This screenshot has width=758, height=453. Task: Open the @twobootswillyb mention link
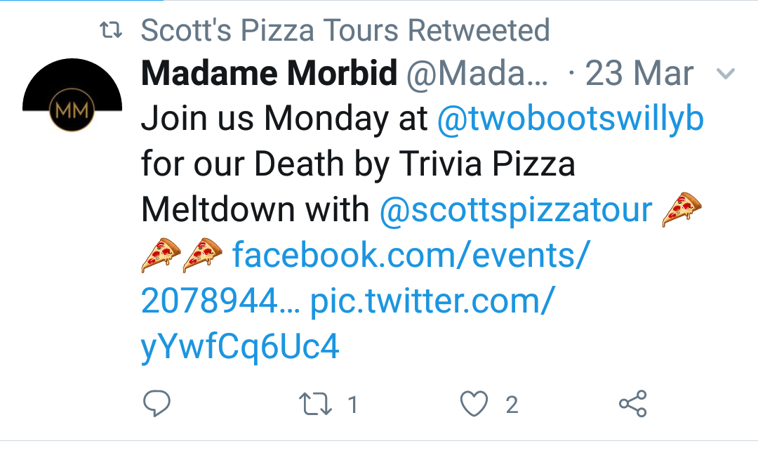click(570, 119)
